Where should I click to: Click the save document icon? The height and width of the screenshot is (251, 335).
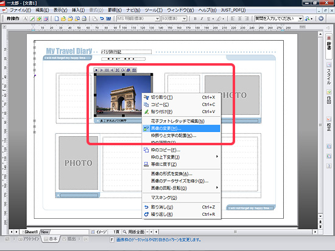(x=70, y=19)
